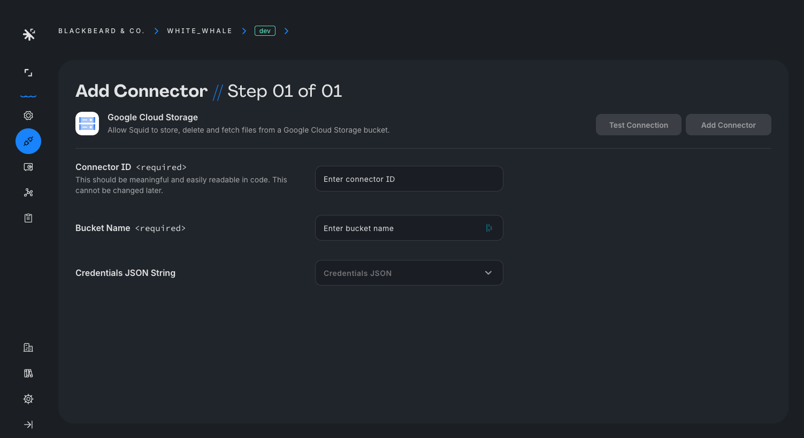Focus the Enter connector ID field

(x=409, y=179)
